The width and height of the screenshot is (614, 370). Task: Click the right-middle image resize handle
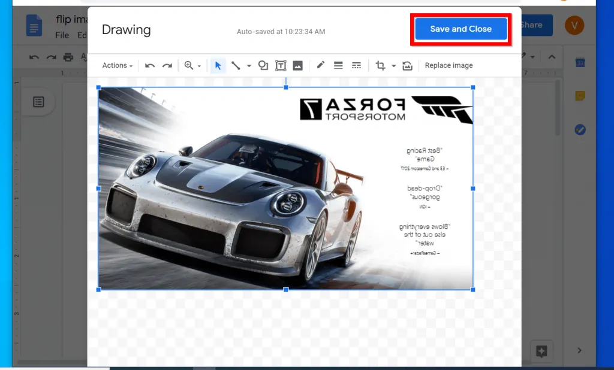[x=473, y=189]
